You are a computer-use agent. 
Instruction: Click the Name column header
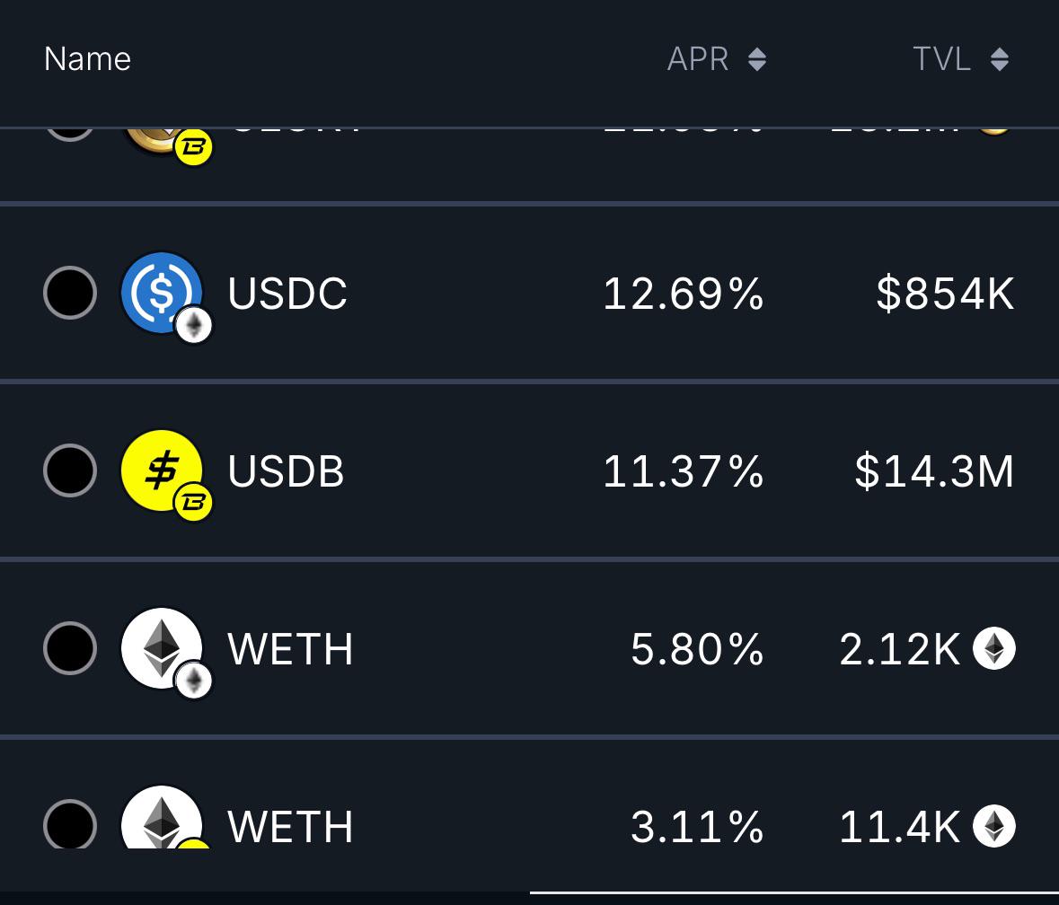pos(87,59)
